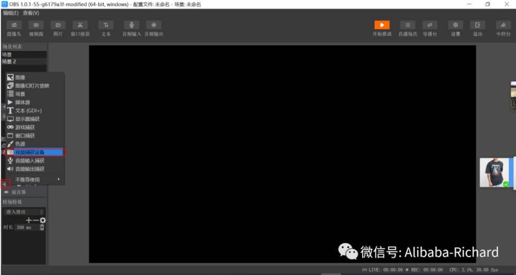Click the 转场特效 panel header

[24, 202]
